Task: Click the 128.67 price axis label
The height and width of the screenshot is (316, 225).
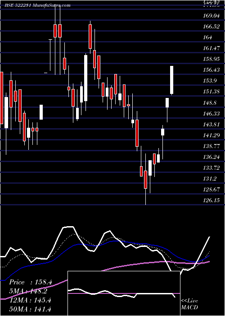Action: pyautogui.click(x=211, y=190)
